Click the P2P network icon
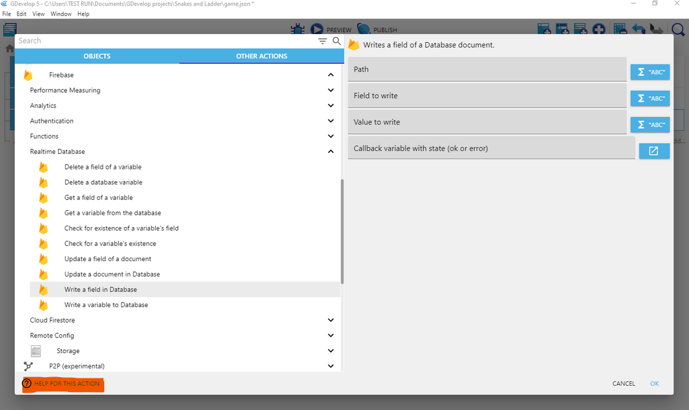Image resolution: width=689 pixels, height=410 pixels. click(x=28, y=366)
